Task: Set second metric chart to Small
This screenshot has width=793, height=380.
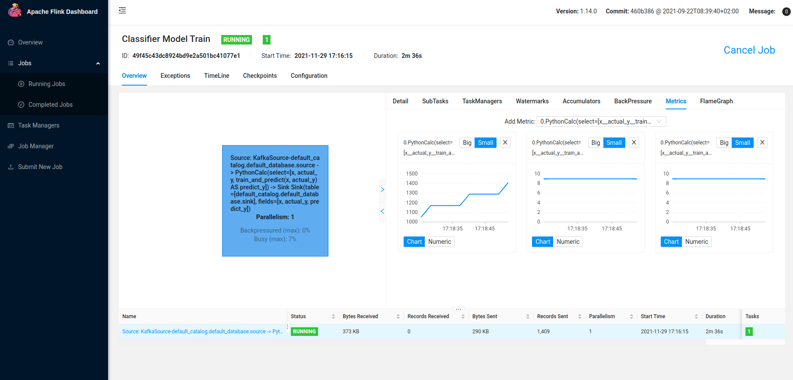Action: pos(614,143)
